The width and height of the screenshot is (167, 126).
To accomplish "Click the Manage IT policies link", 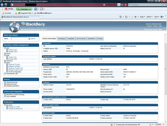I will click(14, 66).
